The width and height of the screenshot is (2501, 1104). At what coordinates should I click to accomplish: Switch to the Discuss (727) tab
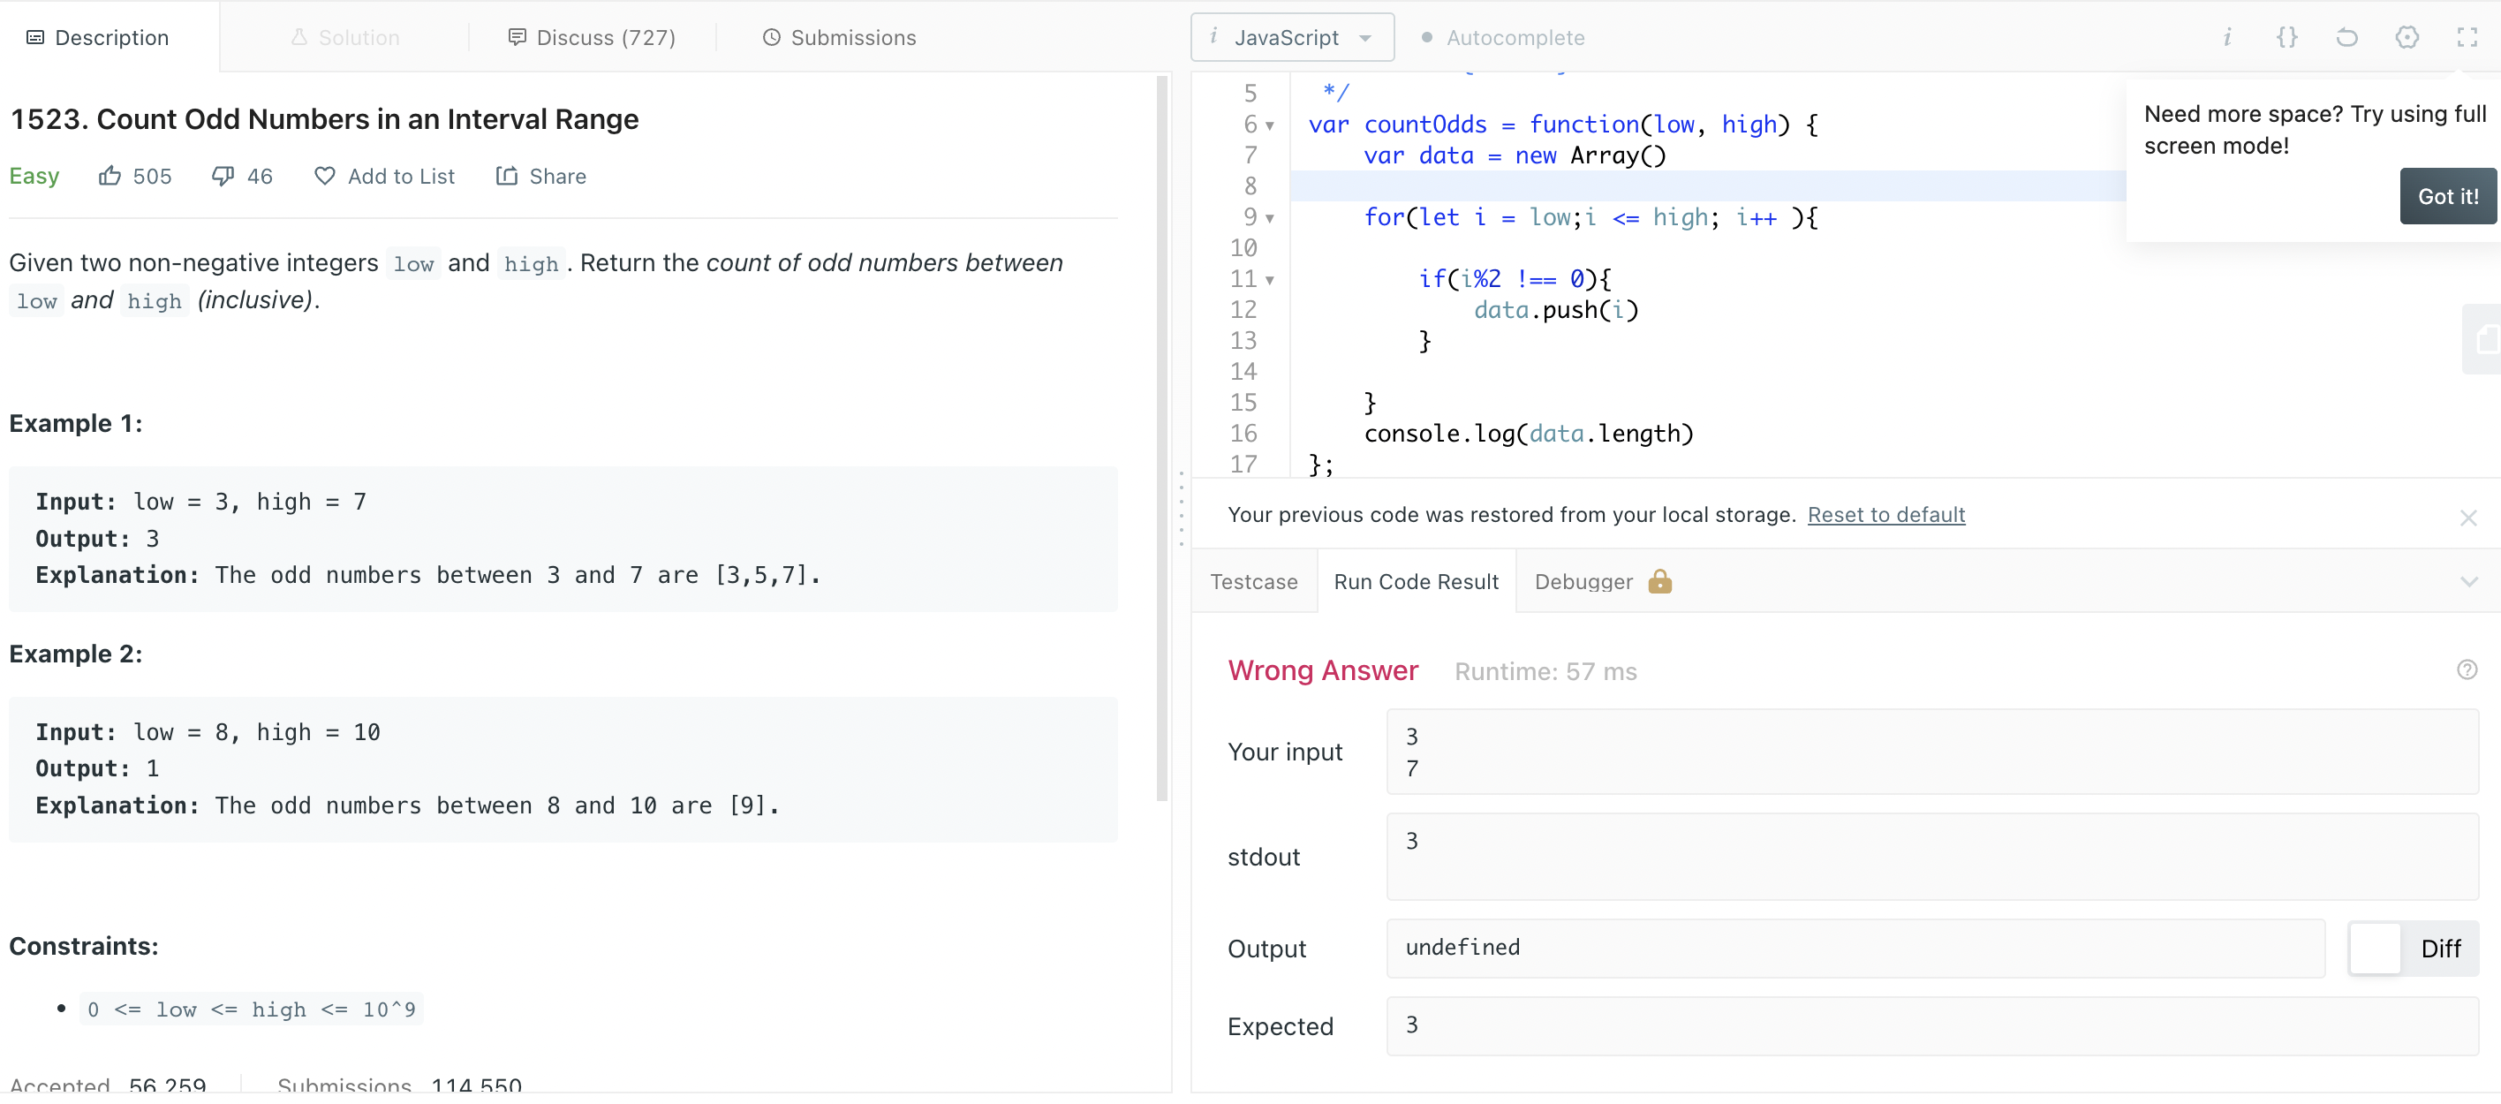tap(593, 37)
